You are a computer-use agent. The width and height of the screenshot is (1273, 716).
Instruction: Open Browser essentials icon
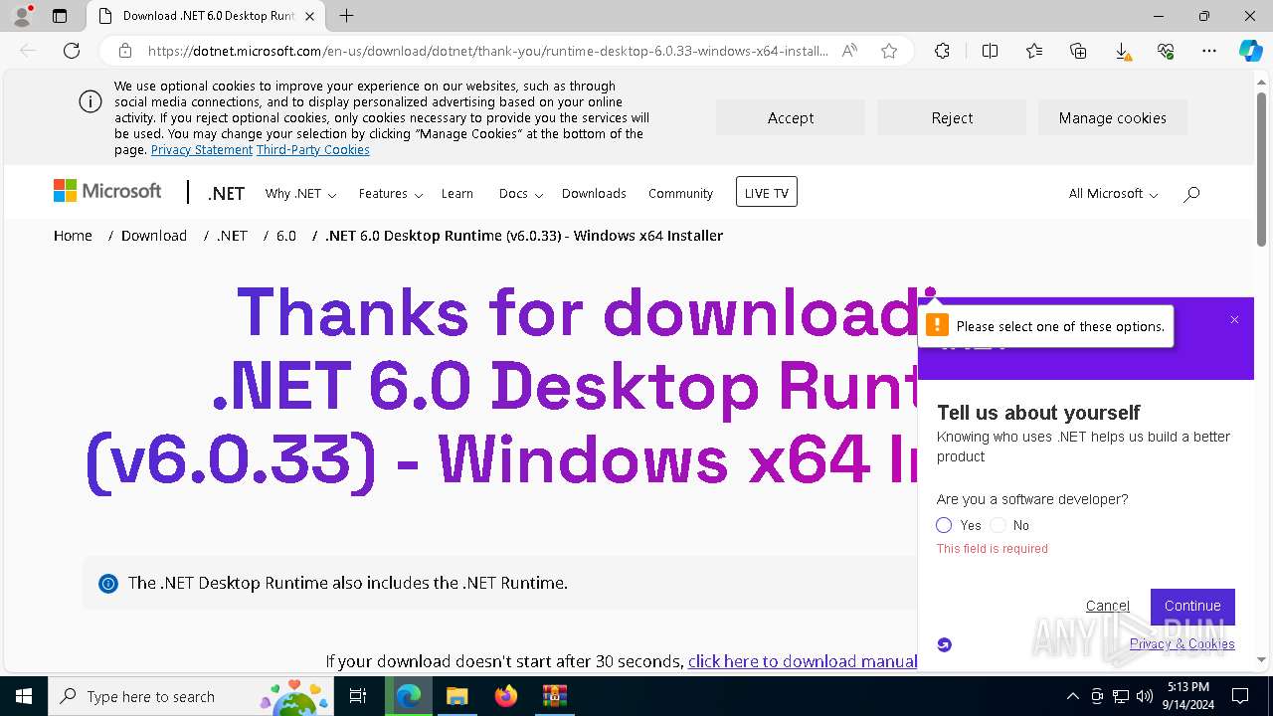click(1166, 51)
